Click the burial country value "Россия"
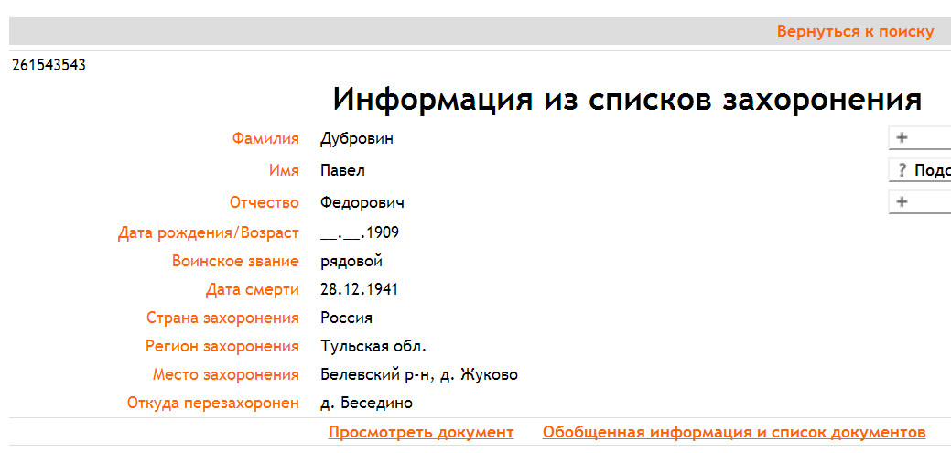Image resolution: width=951 pixels, height=453 pixels. [x=346, y=318]
